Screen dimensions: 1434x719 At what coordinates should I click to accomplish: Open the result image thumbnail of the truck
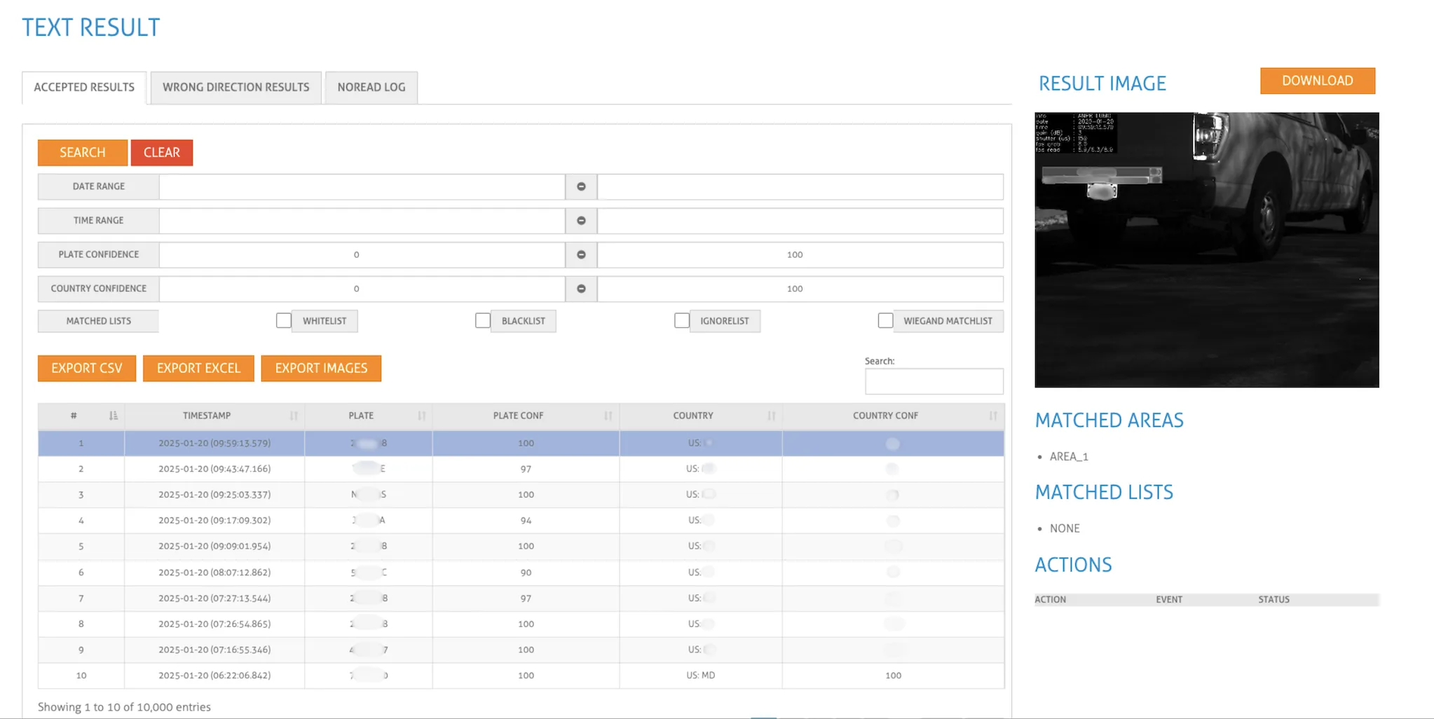click(1207, 250)
